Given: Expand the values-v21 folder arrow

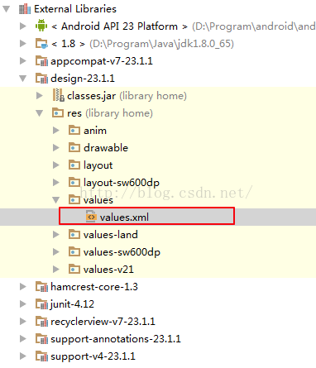Looking at the screenshot, I should click(56, 270).
